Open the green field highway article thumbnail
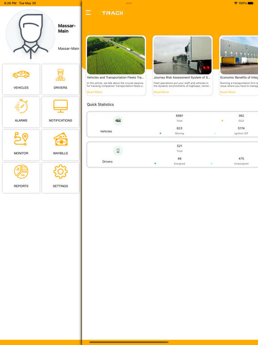Screen dimensions: 258x345 tap(116, 55)
